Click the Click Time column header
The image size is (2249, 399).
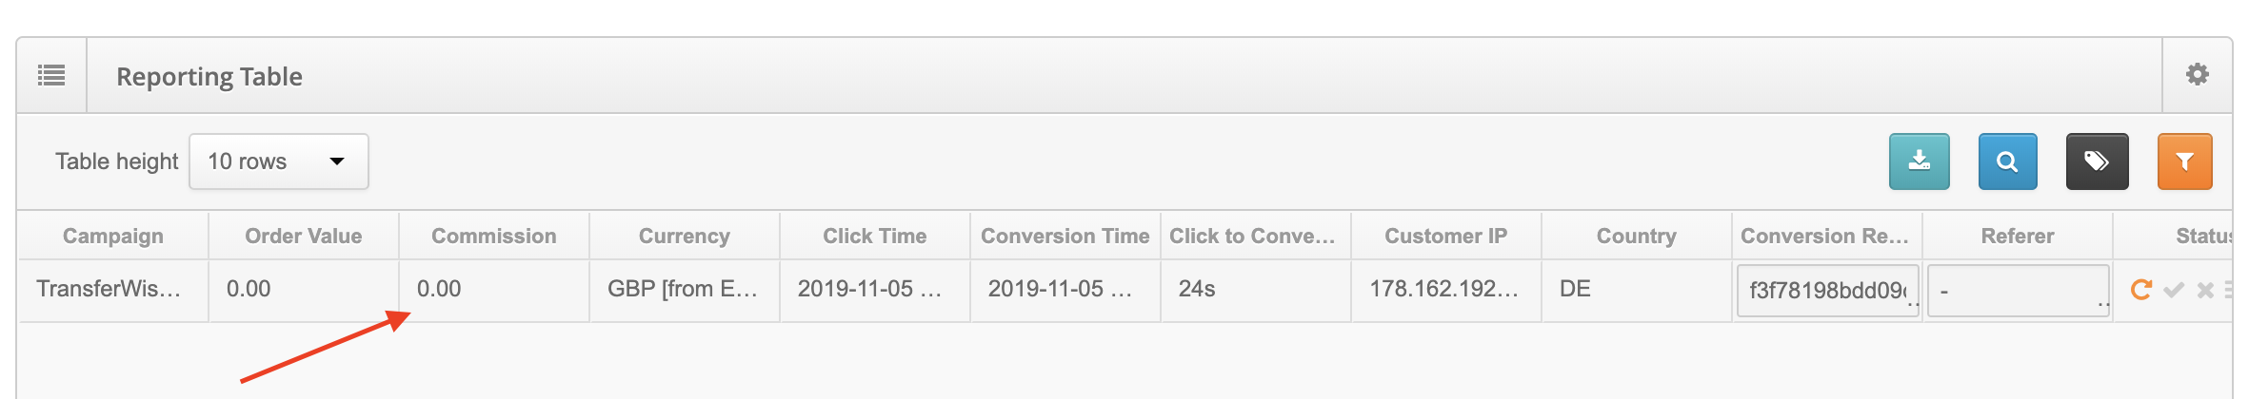[874, 236]
